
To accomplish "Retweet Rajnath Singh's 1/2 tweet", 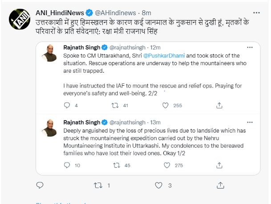I will (x=117, y=165).
